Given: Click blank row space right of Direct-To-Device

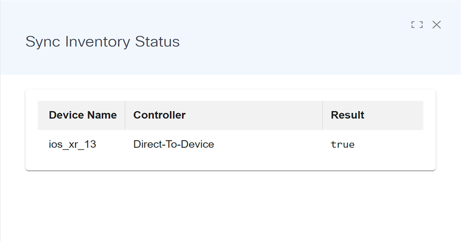Looking at the screenshot, I should (x=267, y=145).
